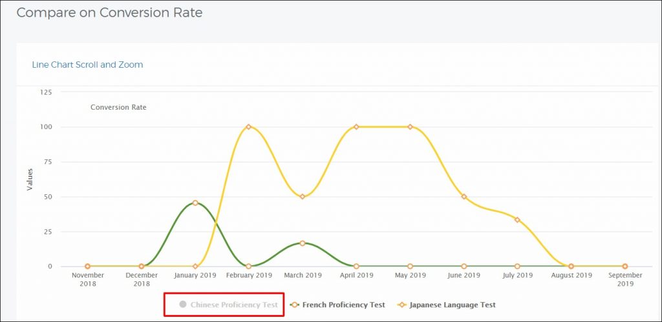Image resolution: width=662 pixels, height=322 pixels.
Task: Click the Compare on Conversion Rate heading
Action: point(109,13)
